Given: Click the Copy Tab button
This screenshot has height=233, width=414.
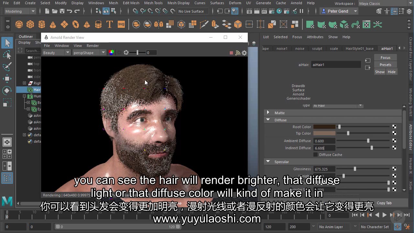Looking at the screenshot, I should click(384, 203).
